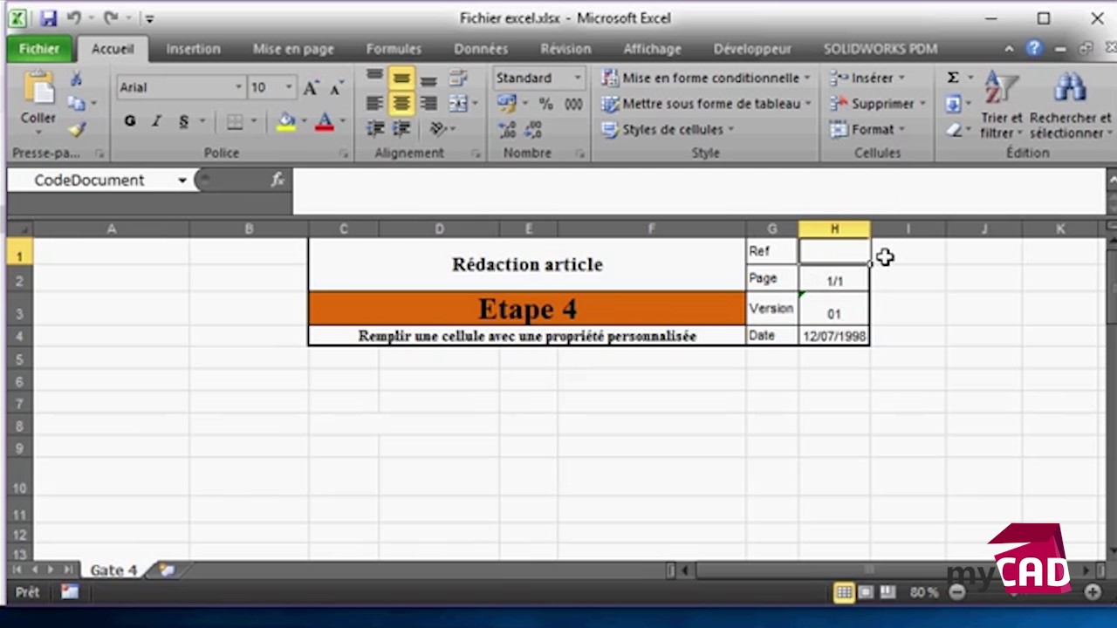Open the Arial font name dropdown

[x=238, y=87]
